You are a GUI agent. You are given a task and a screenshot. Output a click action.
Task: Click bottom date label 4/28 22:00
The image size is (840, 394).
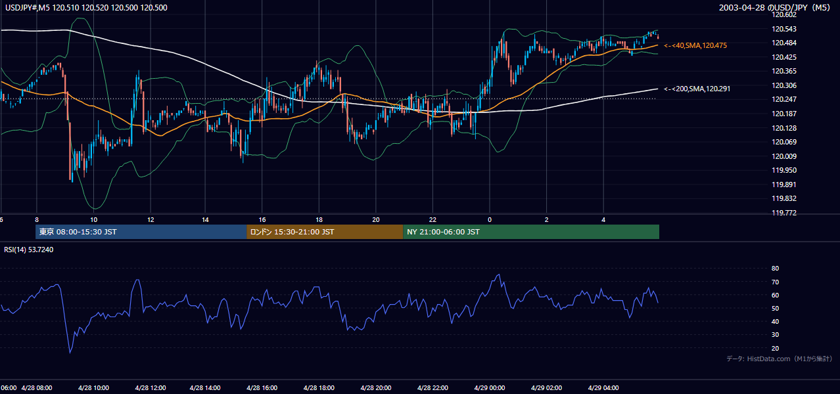tap(433, 387)
